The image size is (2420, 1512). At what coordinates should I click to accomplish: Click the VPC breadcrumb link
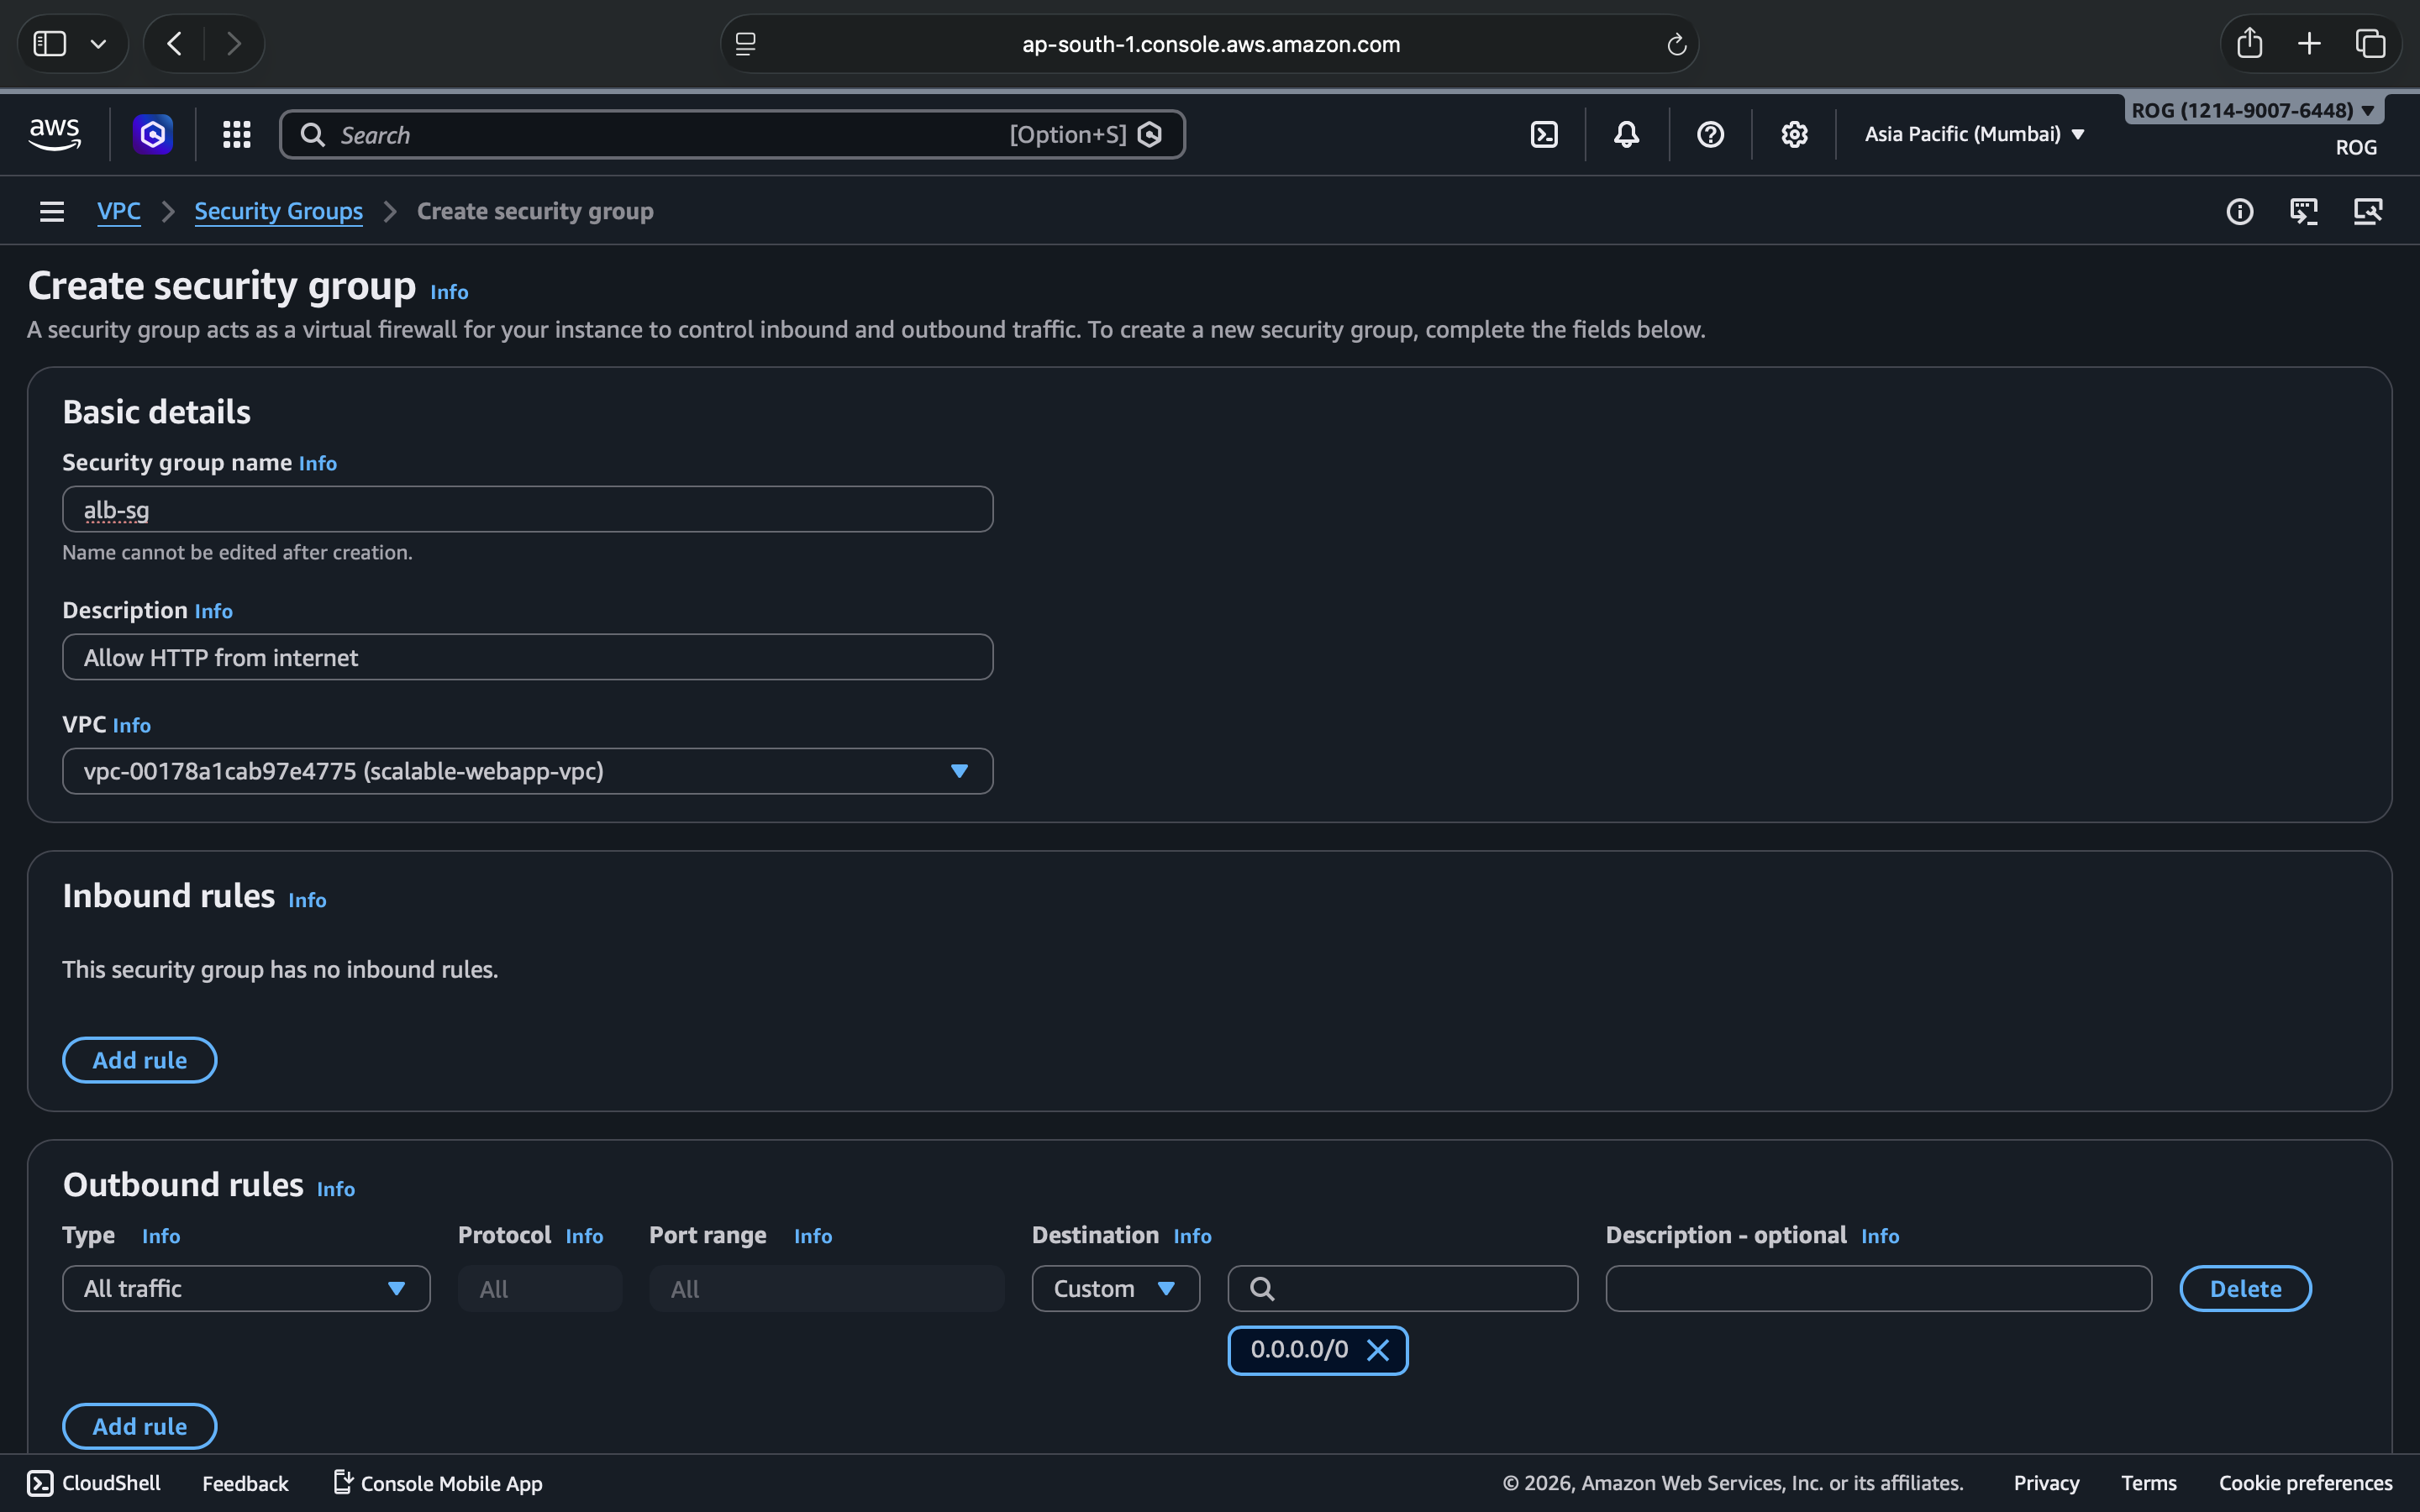tap(118, 211)
